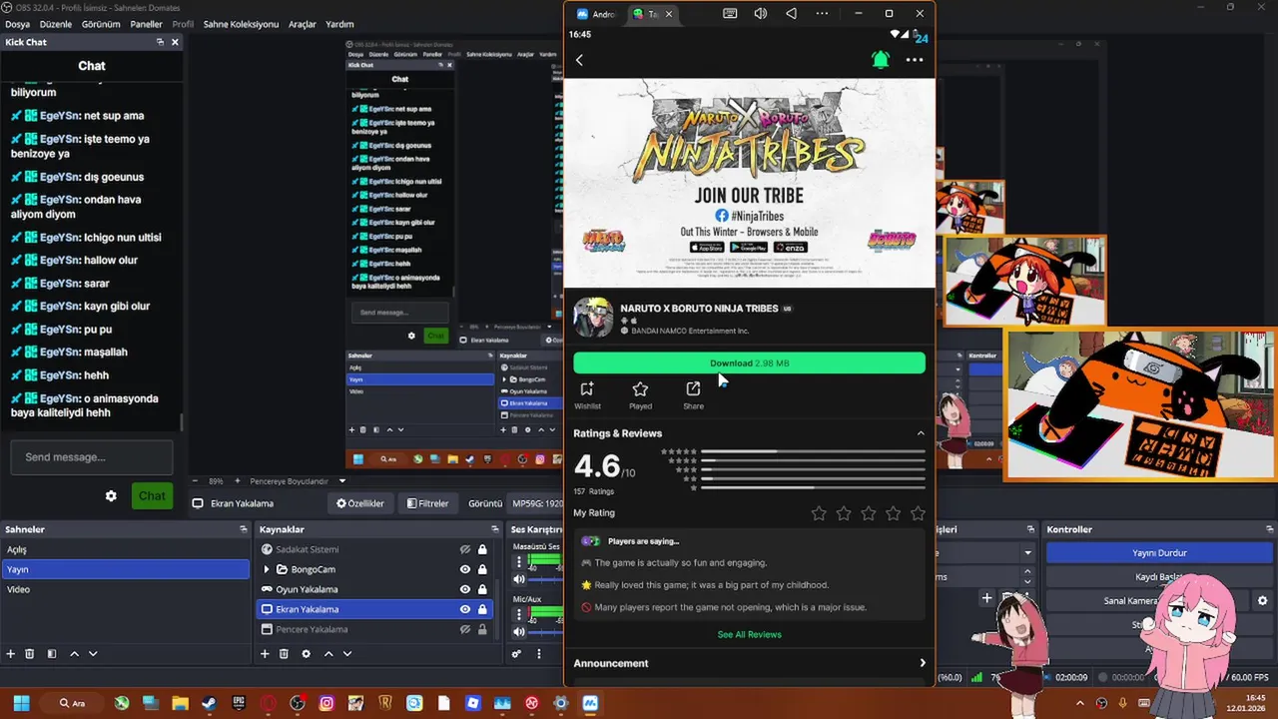Open Mic/Aux options menu dots

pos(519,614)
